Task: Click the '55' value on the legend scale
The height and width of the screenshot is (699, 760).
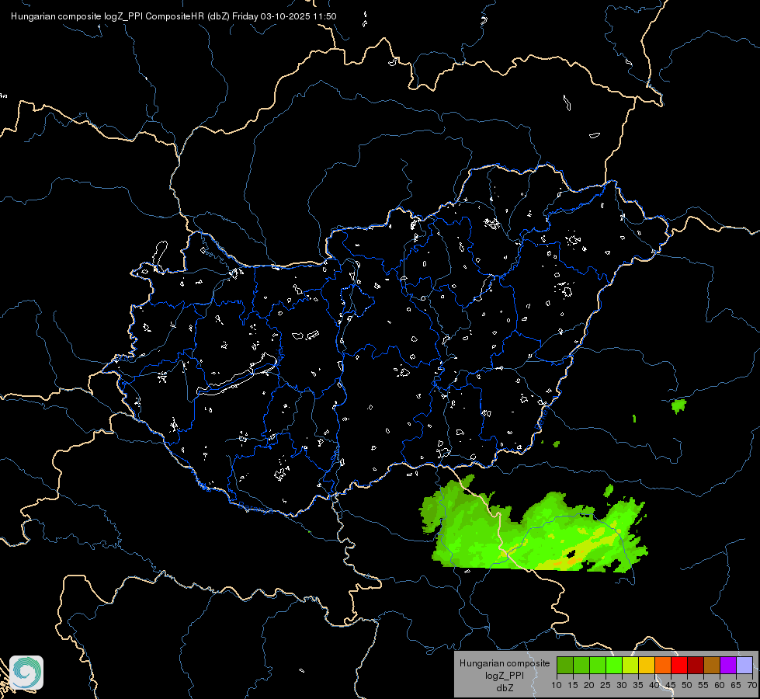Action: (703, 685)
